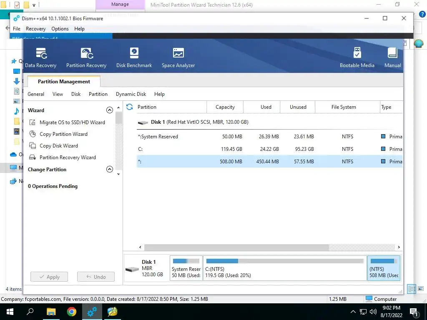Sort by the Unused column header

point(298,107)
